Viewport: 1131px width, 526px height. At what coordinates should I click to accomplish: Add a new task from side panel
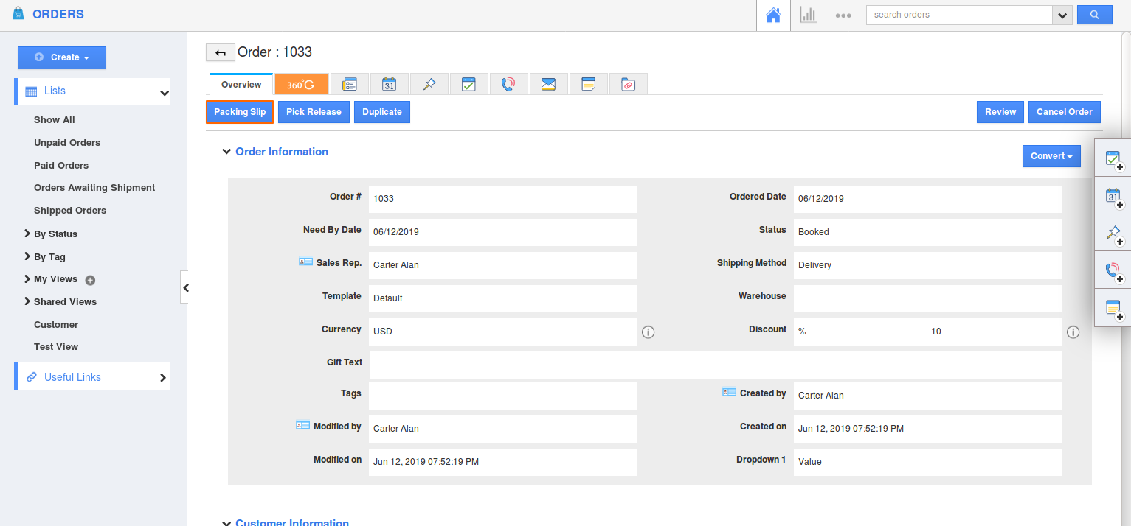1113,158
